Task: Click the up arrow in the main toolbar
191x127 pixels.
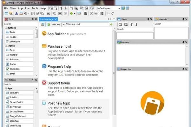Action: (61, 8)
